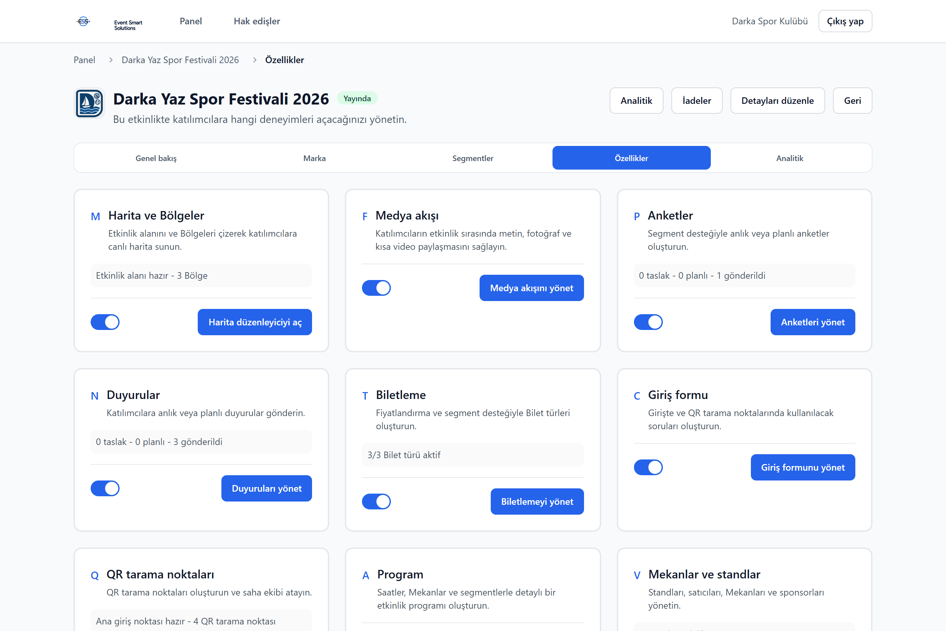This screenshot has width=946, height=631.
Task: Click the T icon beside Biletleme
Action: 365,396
